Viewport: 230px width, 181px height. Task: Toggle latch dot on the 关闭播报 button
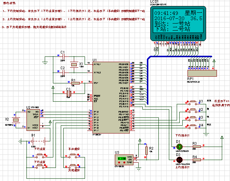[78, 165]
